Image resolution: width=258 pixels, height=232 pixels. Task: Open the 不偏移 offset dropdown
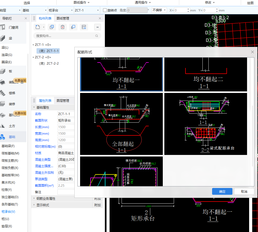coord(159,10)
